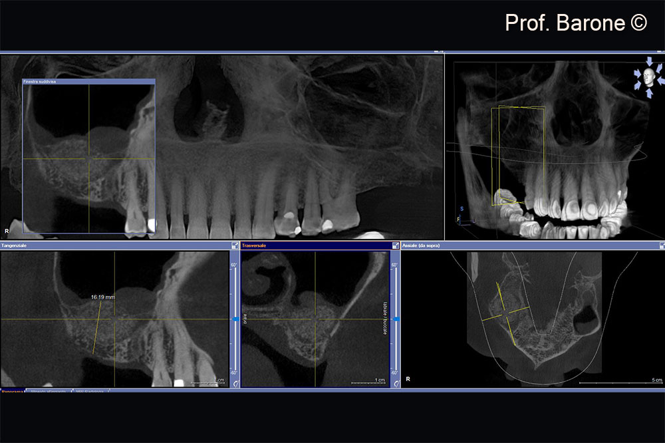665x443 pixels.
Task: Click the -60° marker below the Trasversale angle slider
Action: (x=395, y=373)
